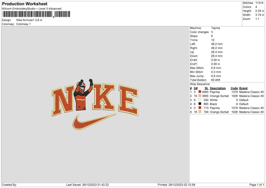Screen dimensions: 266x188
Task: Click the Orange Sorbet swatch in stop row 6
Action: click(200, 112)
